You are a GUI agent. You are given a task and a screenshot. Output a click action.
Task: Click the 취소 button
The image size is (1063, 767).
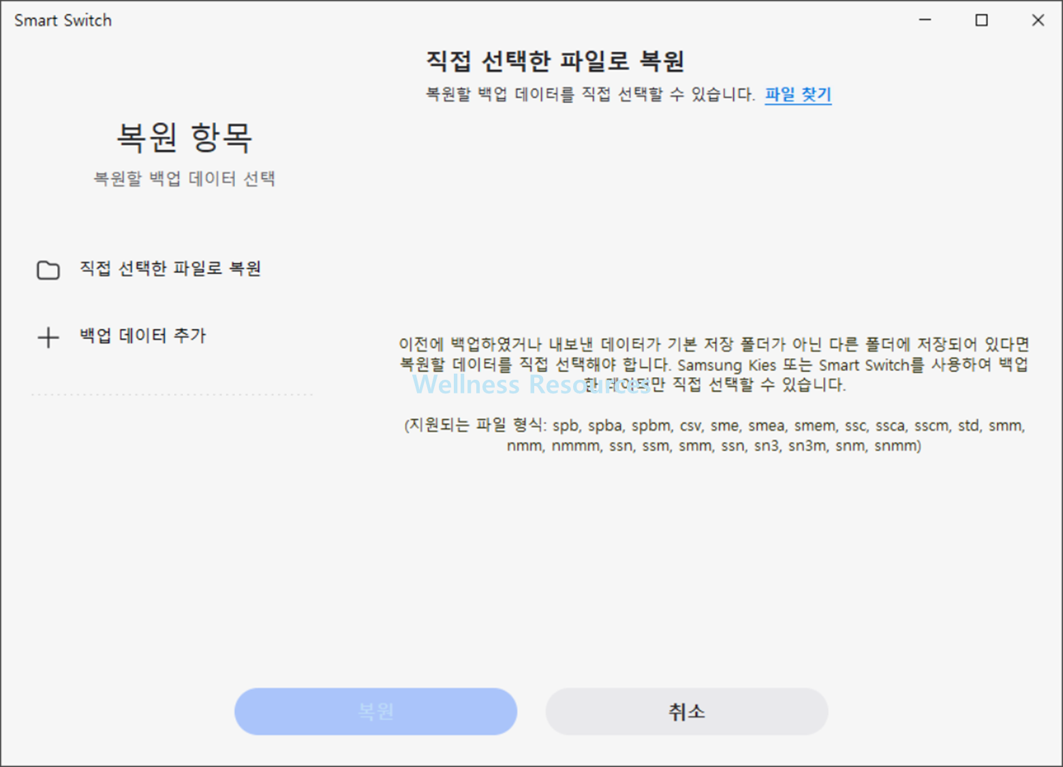[687, 711]
